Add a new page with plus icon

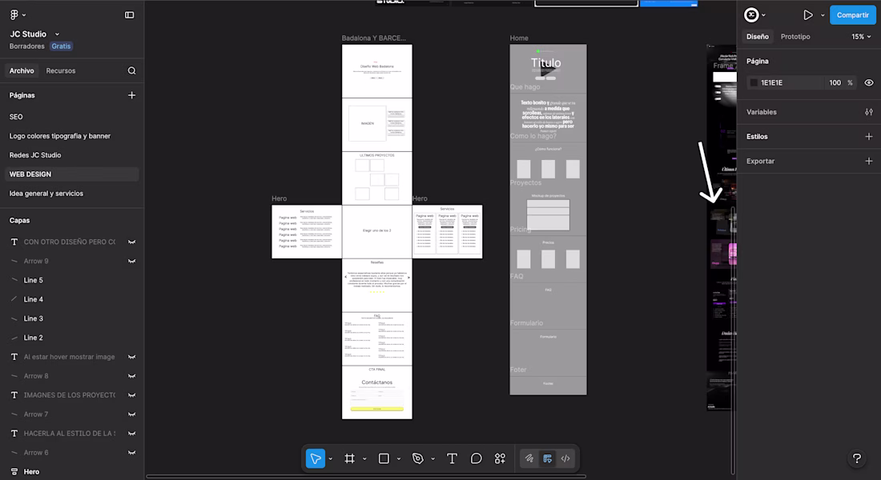pyautogui.click(x=131, y=95)
